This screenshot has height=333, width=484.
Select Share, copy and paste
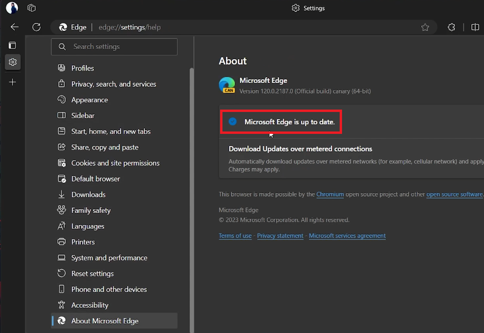[114, 147]
